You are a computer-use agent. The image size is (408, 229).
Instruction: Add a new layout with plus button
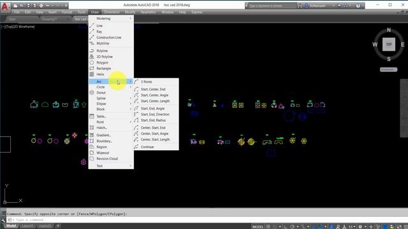pyautogui.click(x=58, y=226)
